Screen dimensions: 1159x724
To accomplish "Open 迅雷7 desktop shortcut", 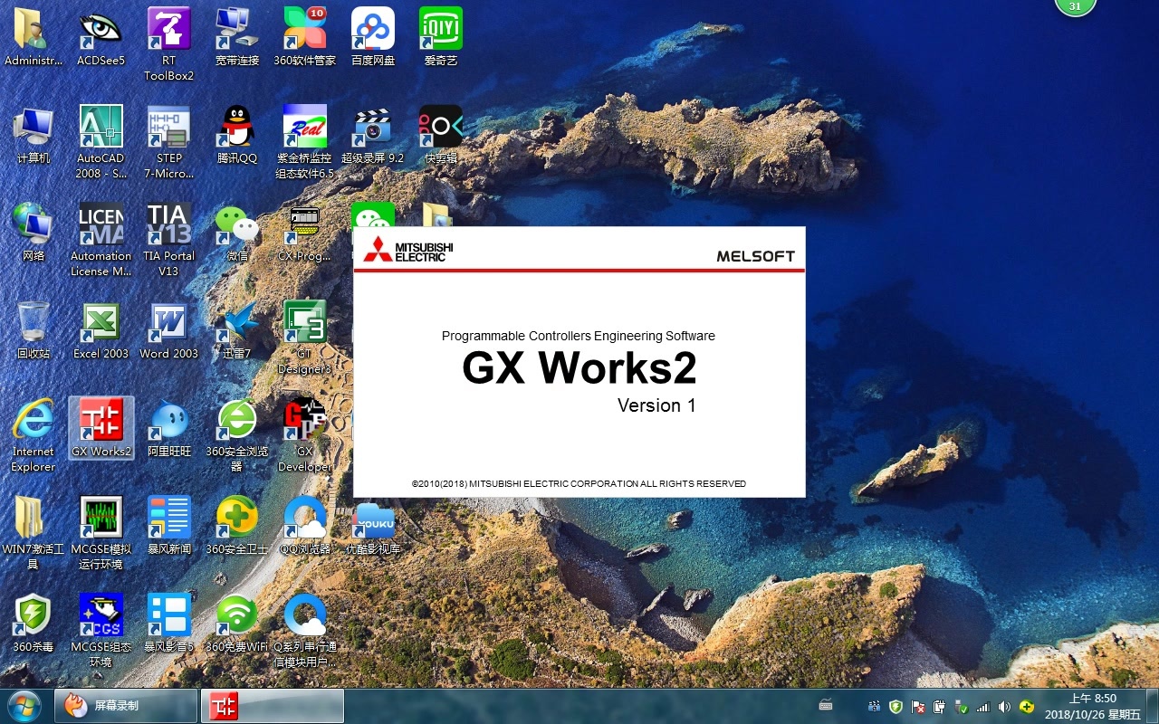I will [237, 329].
